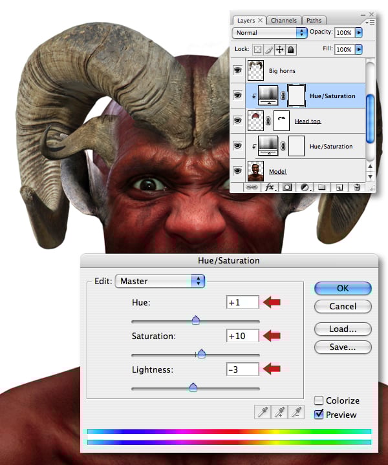This screenshot has height=465, width=388.
Task: Click the Layers panel scrollbar thumb
Action: (x=370, y=119)
